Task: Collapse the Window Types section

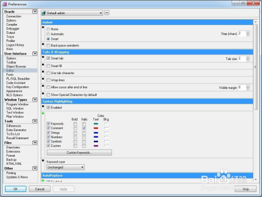Action: [x=34, y=100]
